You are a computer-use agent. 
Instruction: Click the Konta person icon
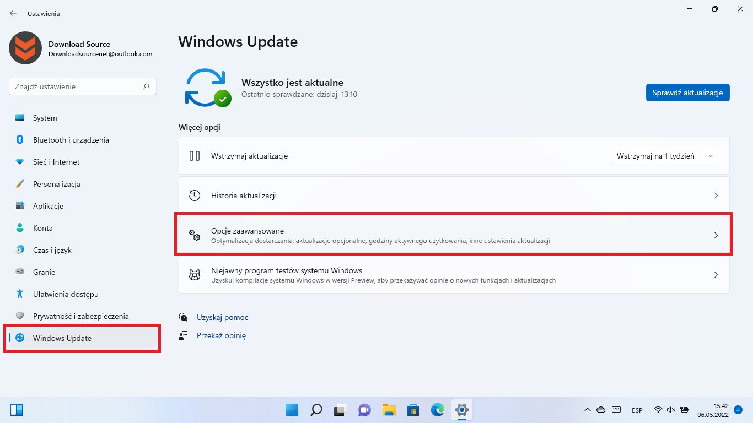click(20, 228)
